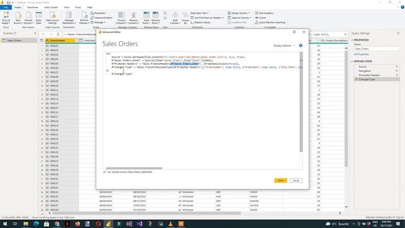Expand the formula bar
Screen dimensions: 405x228
click(346, 34)
